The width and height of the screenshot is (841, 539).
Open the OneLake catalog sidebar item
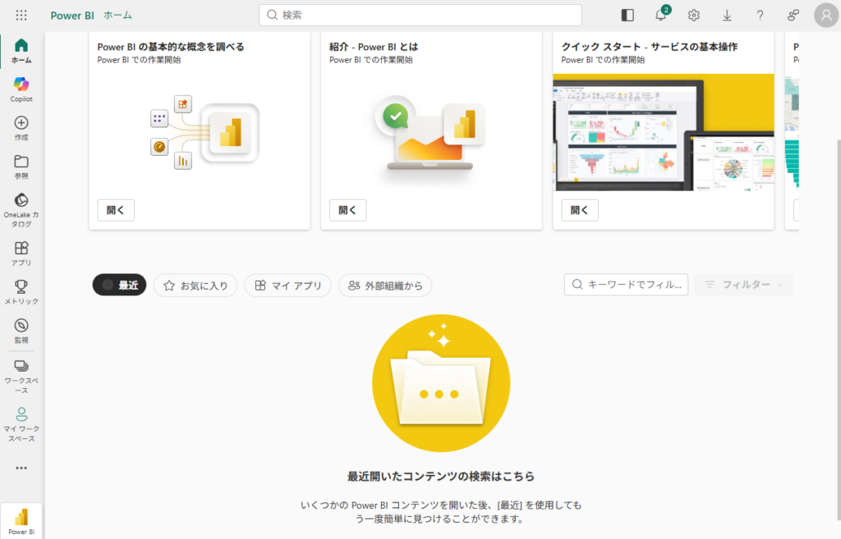(21, 208)
